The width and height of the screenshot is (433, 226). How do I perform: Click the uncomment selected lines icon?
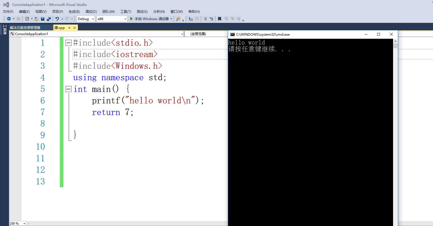(211, 19)
